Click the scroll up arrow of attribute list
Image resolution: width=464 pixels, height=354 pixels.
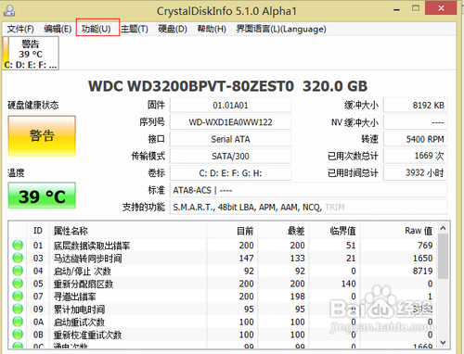(x=443, y=228)
